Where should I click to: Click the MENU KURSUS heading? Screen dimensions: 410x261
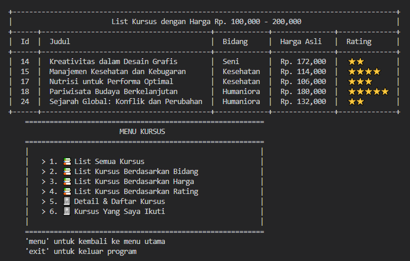142,132
